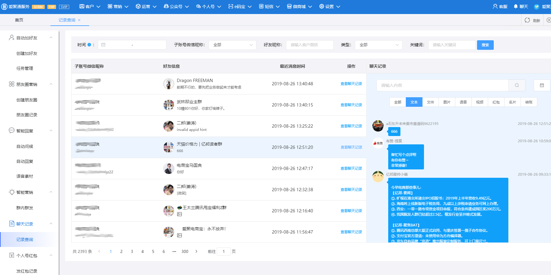The image size is (551, 275).
Task: Select the 全部 chat filter tab
Action: pos(398,102)
